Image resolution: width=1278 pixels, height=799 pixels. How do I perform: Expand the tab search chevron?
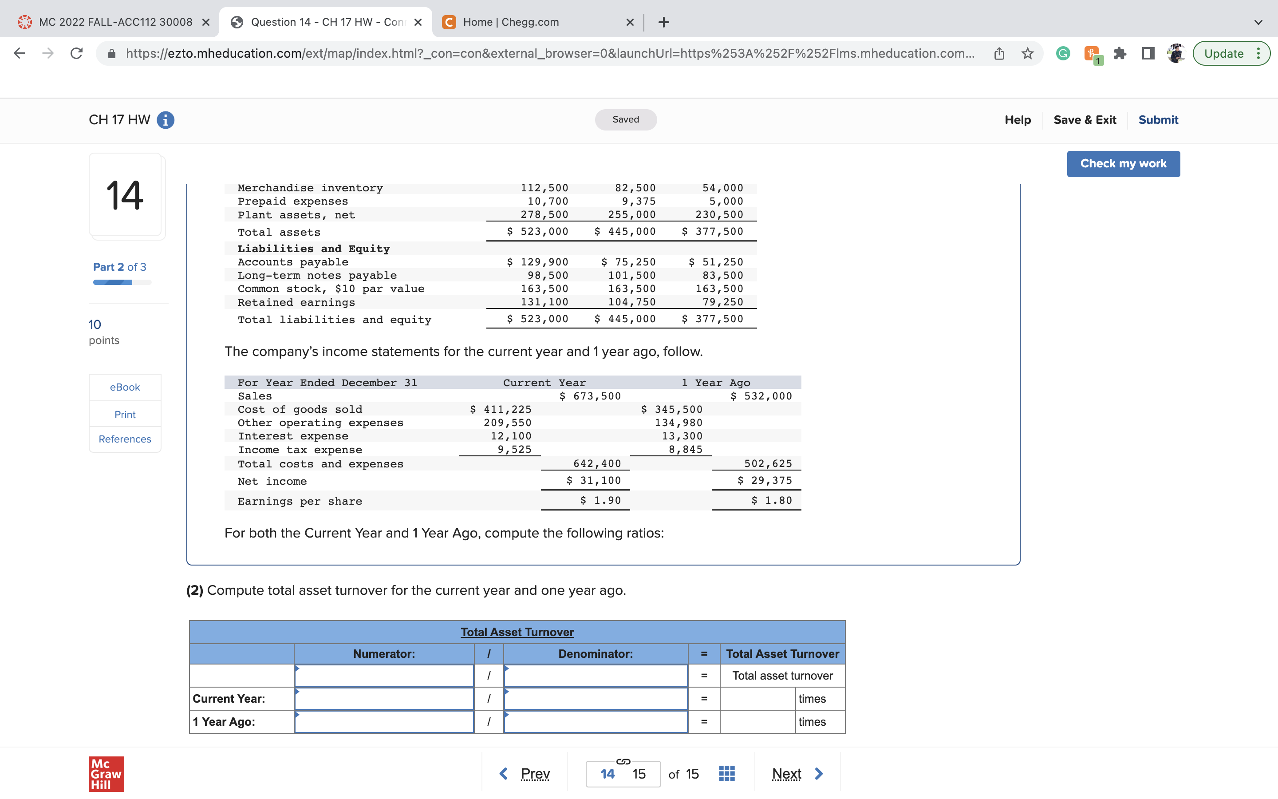[1258, 22]
